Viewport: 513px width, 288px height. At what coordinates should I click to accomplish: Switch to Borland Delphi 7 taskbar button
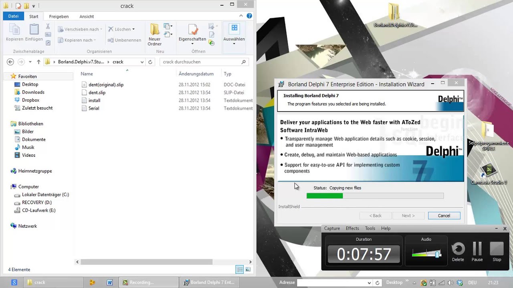click(209, 282)
